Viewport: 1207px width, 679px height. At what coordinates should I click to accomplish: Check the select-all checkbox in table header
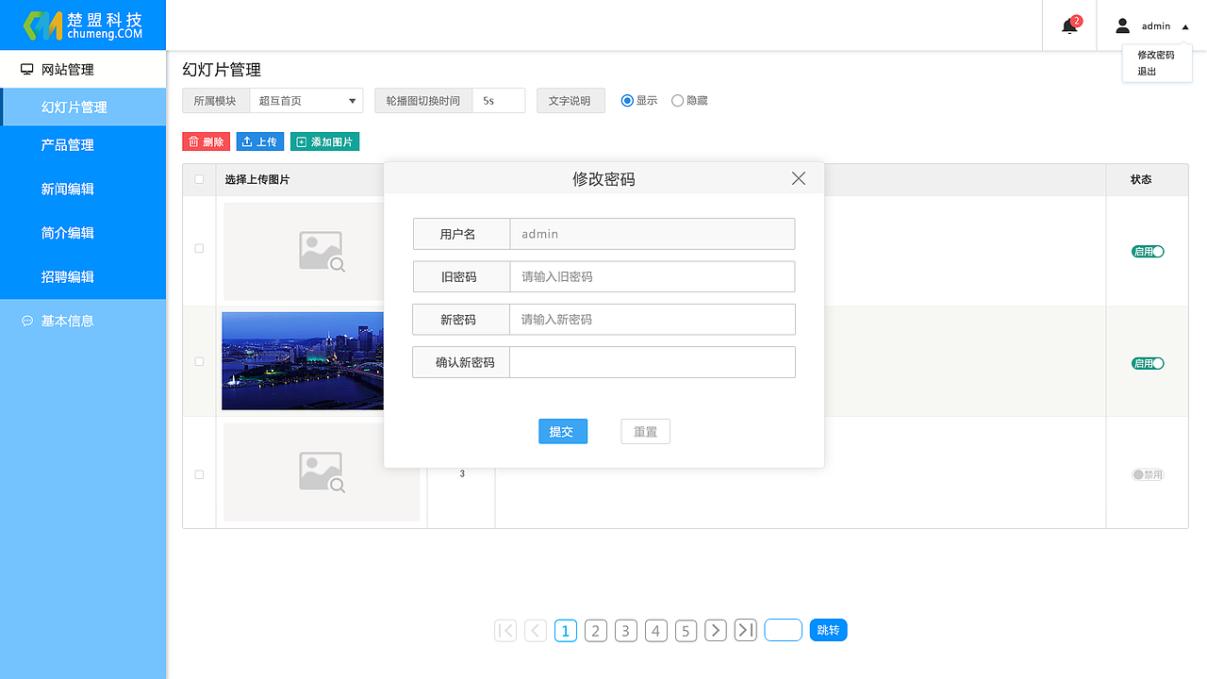(x=199, y=178)
